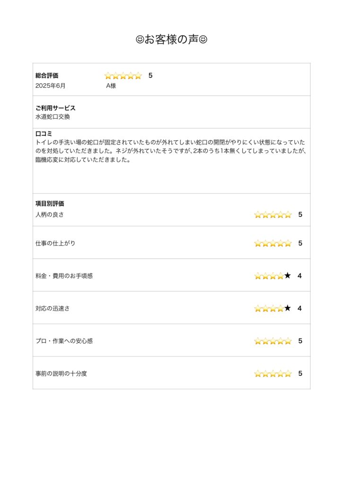Click the star rating for 仕事の仕上がり
The height and width of the screenshot is (484, 343).
point(273,243)
